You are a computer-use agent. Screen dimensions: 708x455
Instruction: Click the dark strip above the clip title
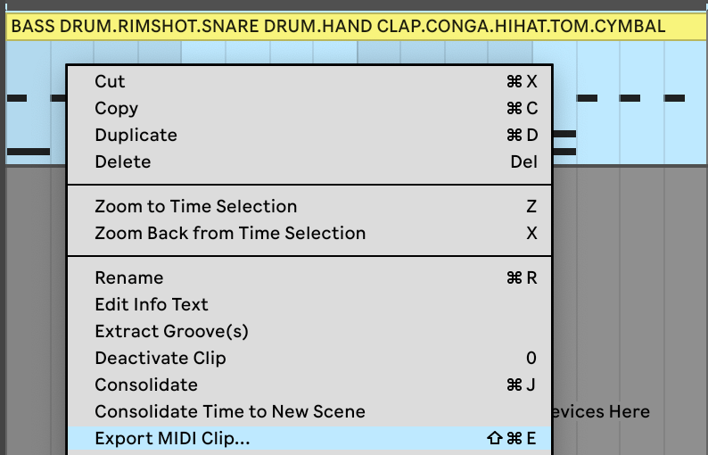pos(357,5)
